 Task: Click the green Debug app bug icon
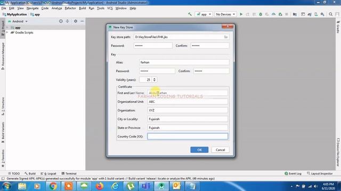(x=261, y=14)
